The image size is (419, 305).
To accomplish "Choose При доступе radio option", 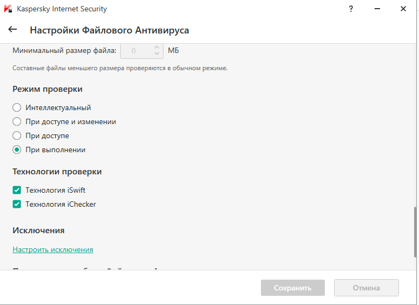I will coord(17,135).
